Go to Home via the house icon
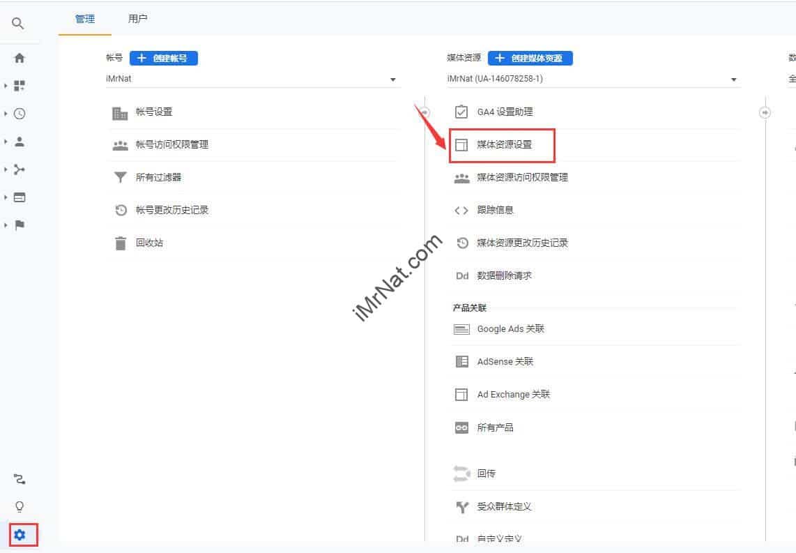 [20, 58]
